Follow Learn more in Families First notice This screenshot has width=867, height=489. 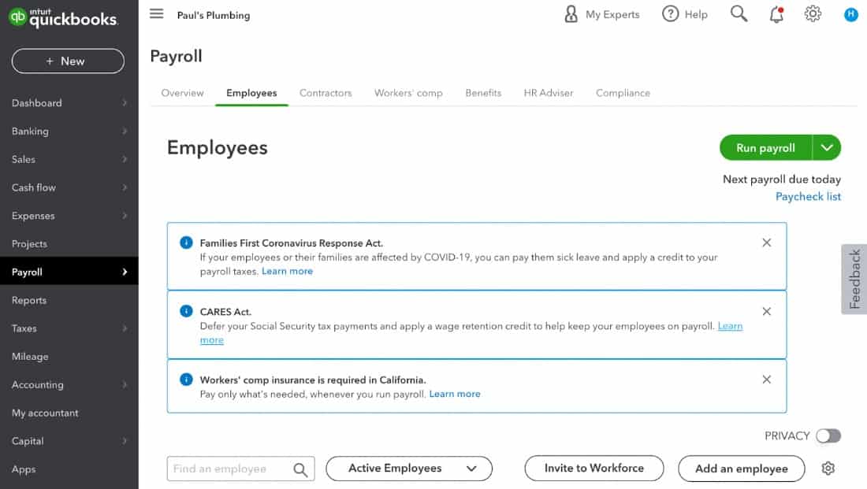tap(287, 272)
